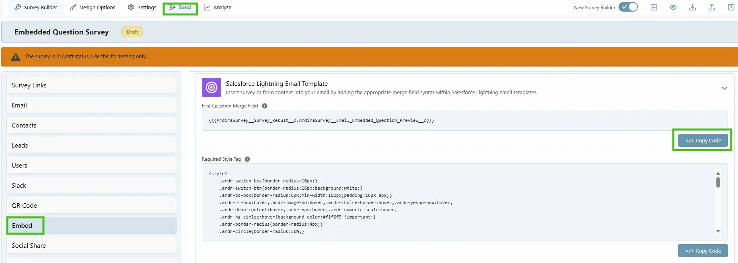Click the style code scrollbar down arrow
The image size is (738, 263).
718,231
